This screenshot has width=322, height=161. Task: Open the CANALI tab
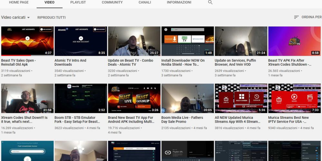tap(145, 3)
